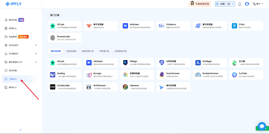This screenshot has width=269, height=134.
Task: Click the MarketerBrowser icon
Action: (x=198, y=75)
